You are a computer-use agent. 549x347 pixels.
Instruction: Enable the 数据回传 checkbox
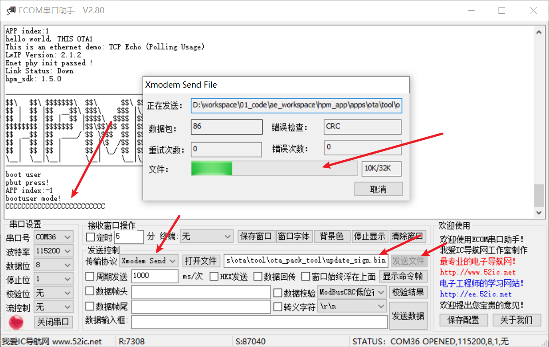(x=258, y=277)
